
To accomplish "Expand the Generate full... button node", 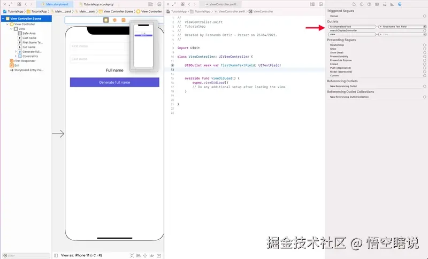I will coord(16,51).
